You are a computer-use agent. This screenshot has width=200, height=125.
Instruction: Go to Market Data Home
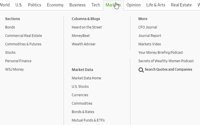click(86, 78)
